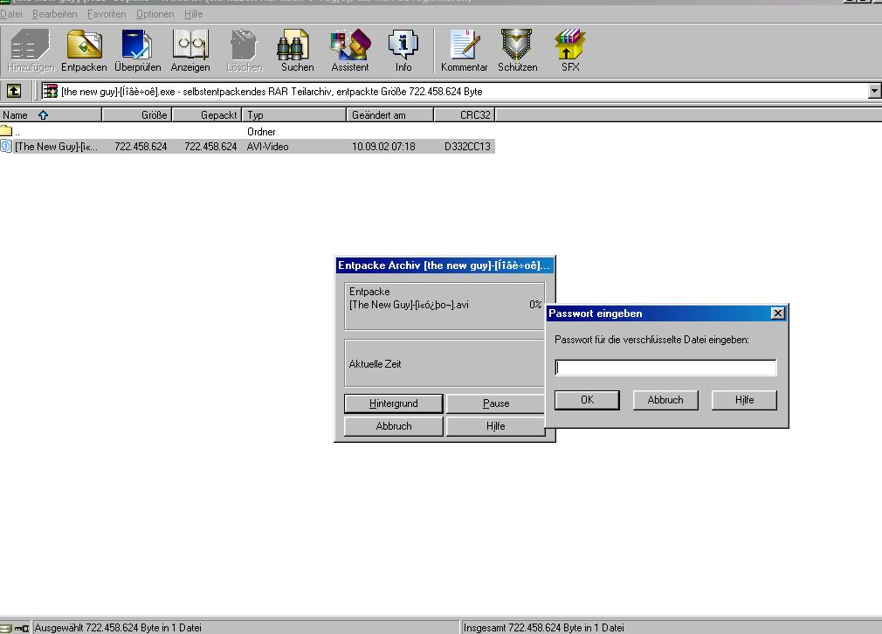The image size is (882, 634).
Task: Confirm password with OK button
Action: click(x=587, y=400)
